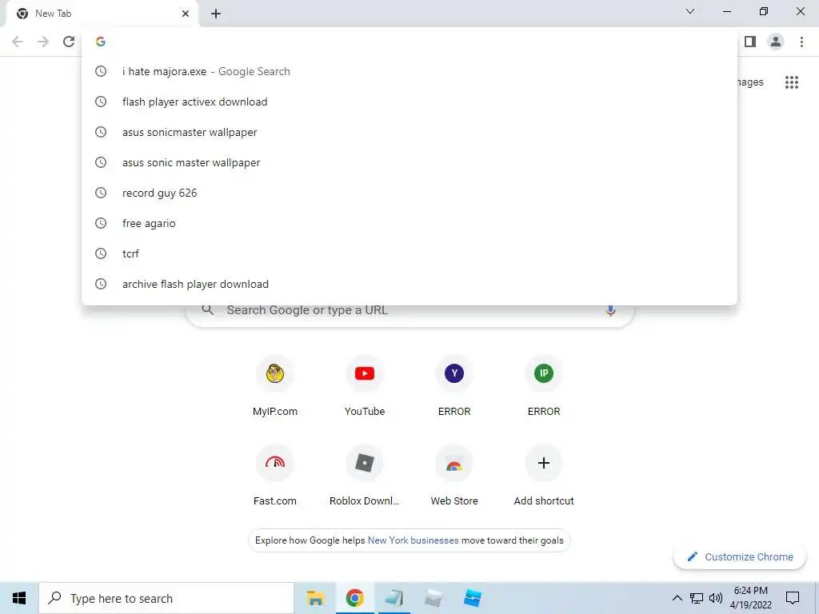The width and height of the screenshot is (819, 614).
Task: Choose suggestion 'asus sonic master wallpaper'
Action: tap(409, 162)
